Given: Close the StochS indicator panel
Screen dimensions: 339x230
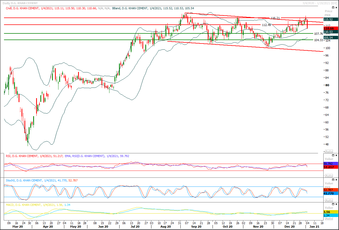Looking at the screenshot, I should 336,180.
